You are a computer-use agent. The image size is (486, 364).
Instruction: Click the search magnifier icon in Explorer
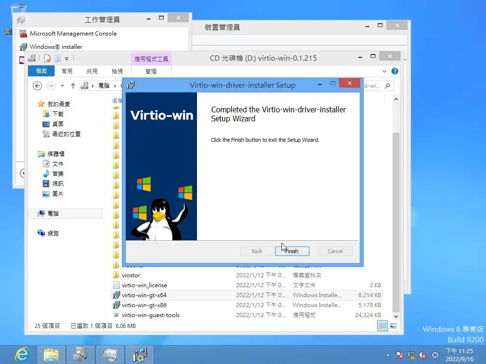[387, 86]
